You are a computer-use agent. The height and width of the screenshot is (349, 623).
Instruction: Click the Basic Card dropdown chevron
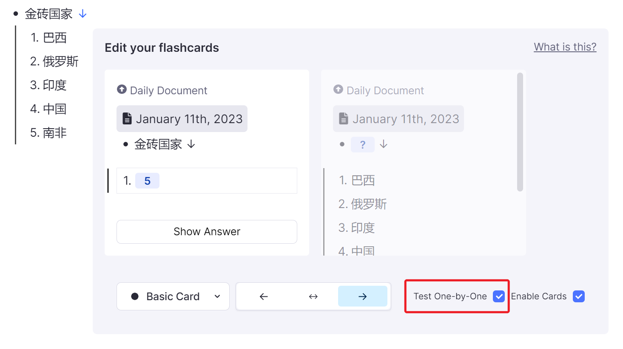[217, 296]
